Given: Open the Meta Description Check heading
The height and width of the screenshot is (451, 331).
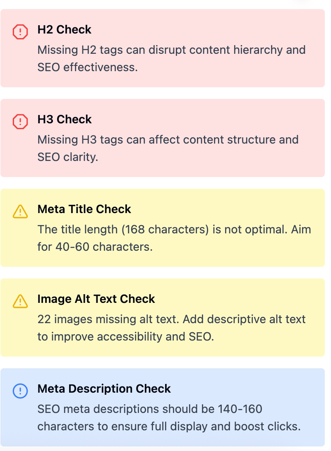Looking at the screenshot, I should pos(104,389).
